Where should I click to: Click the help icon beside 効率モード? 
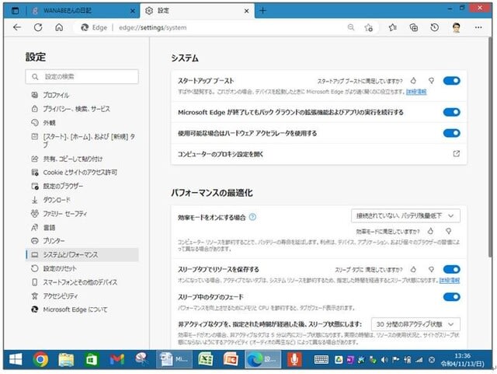[252, 217]
